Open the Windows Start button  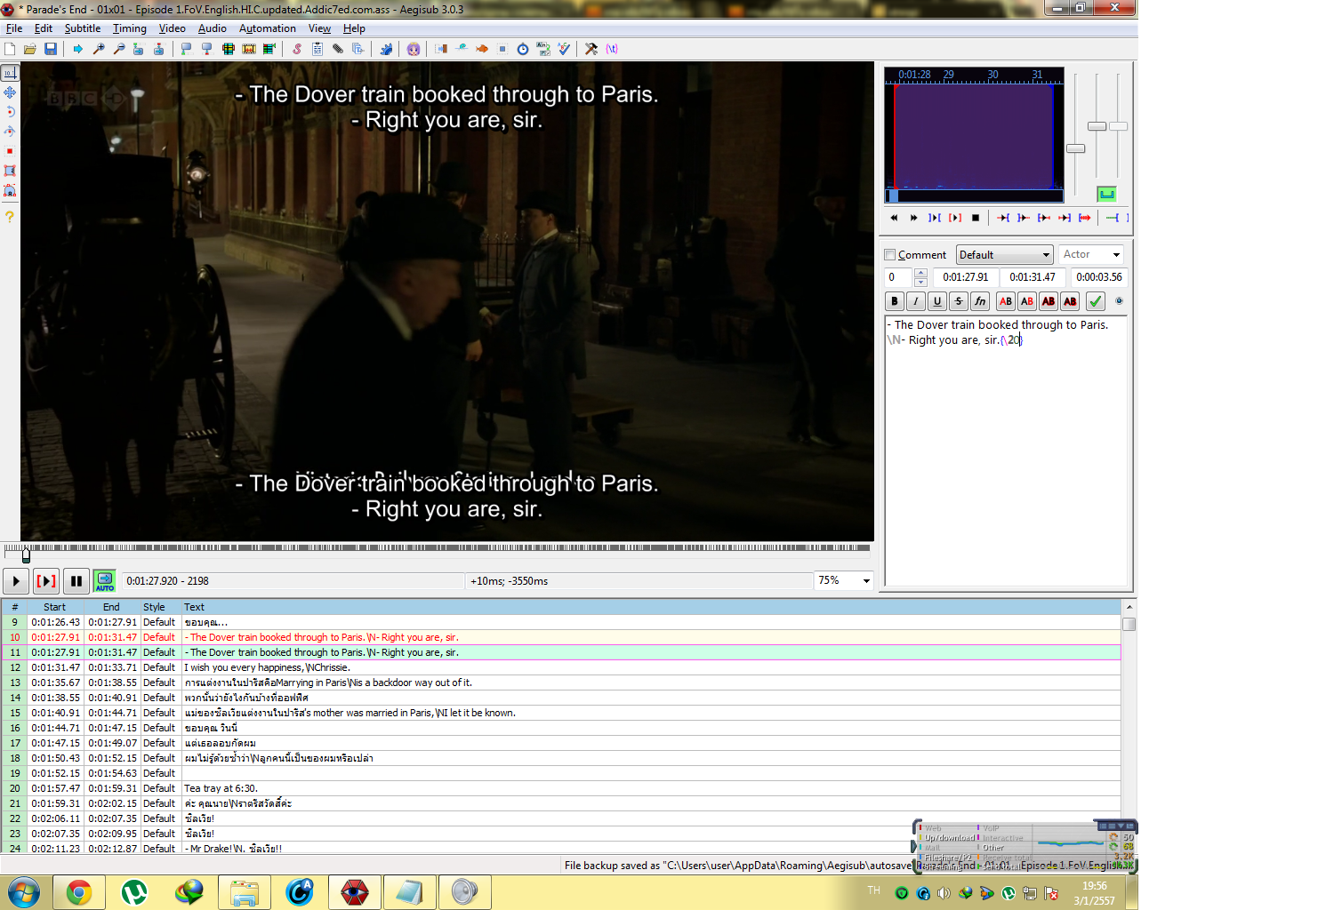click(x=24, y=892)
